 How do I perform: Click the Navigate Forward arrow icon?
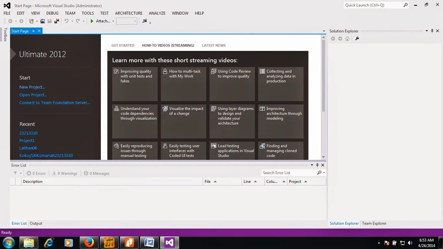pos(21,21)
